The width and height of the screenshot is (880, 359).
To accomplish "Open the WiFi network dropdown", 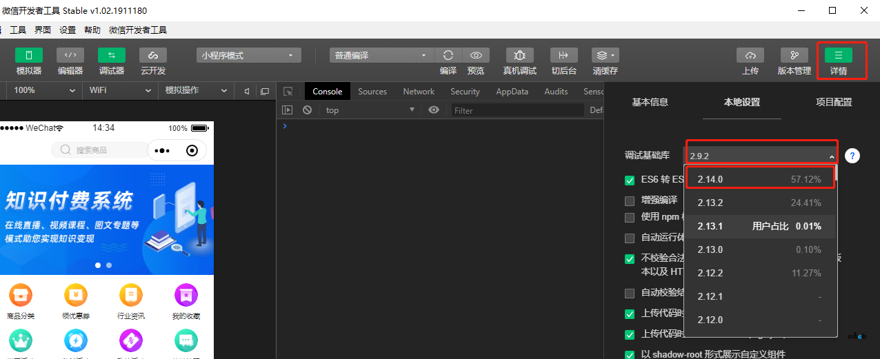I will pyautogui.click(x=119, y=91).
